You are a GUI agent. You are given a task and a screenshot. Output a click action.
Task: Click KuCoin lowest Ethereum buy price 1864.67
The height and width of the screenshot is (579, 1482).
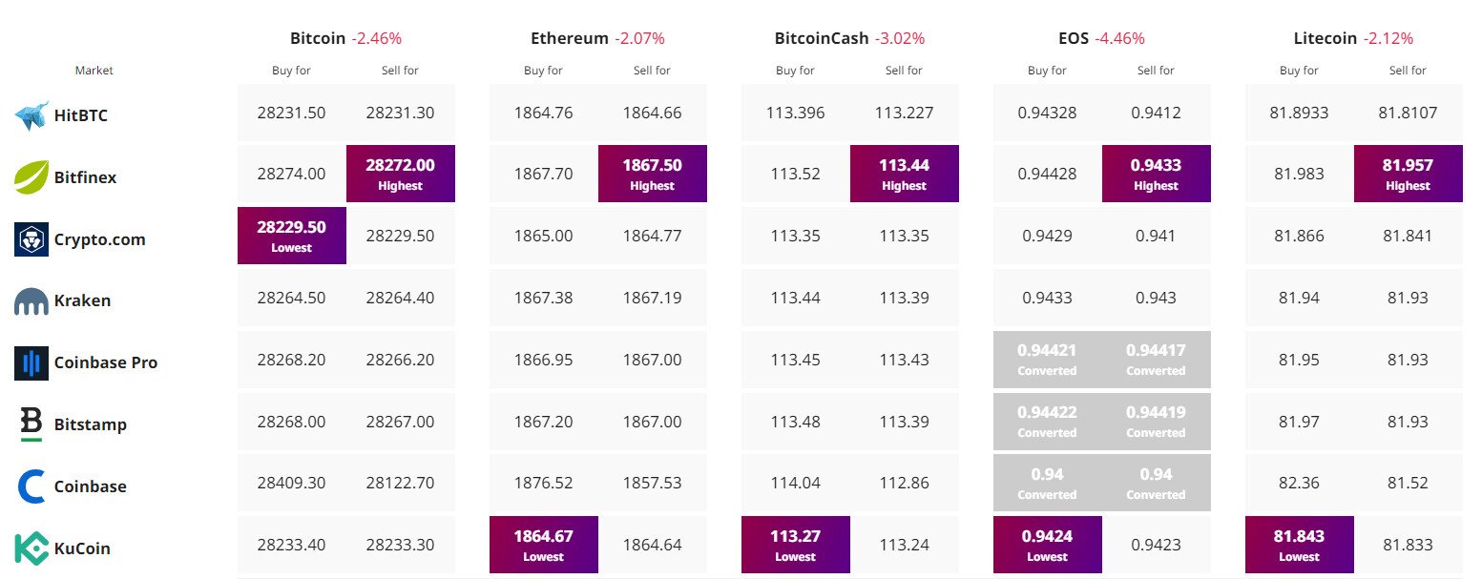coord(543,545)
